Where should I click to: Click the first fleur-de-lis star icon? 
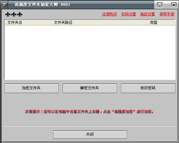8,15
